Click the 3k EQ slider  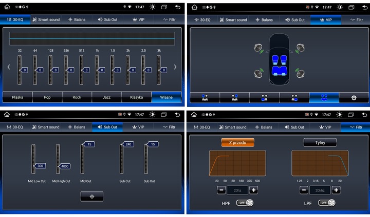tap(159, 70)
